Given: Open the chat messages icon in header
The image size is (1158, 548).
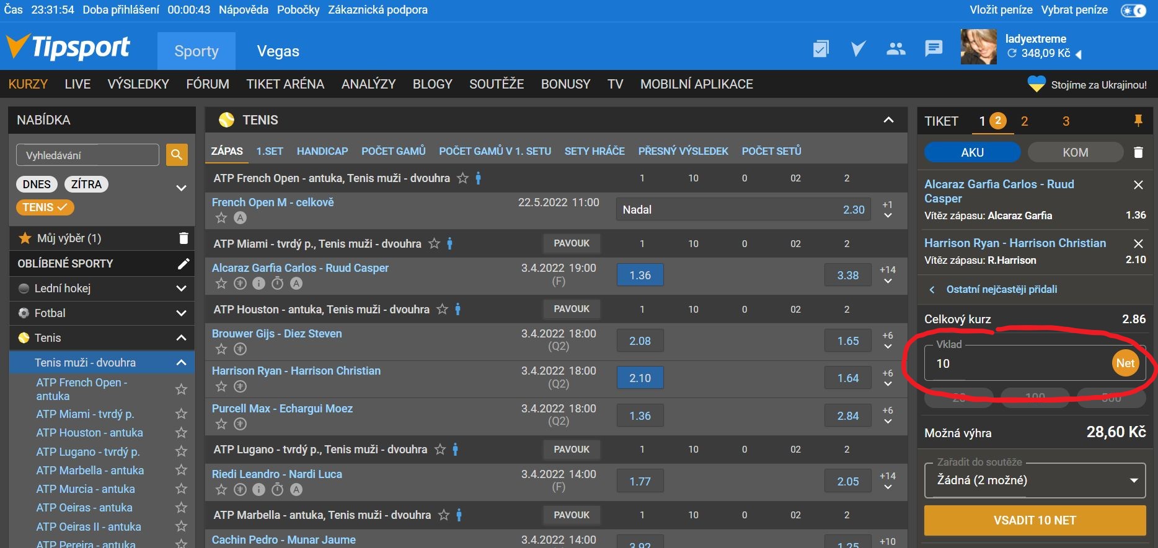Looking at the screenshot, I should 934,48.
